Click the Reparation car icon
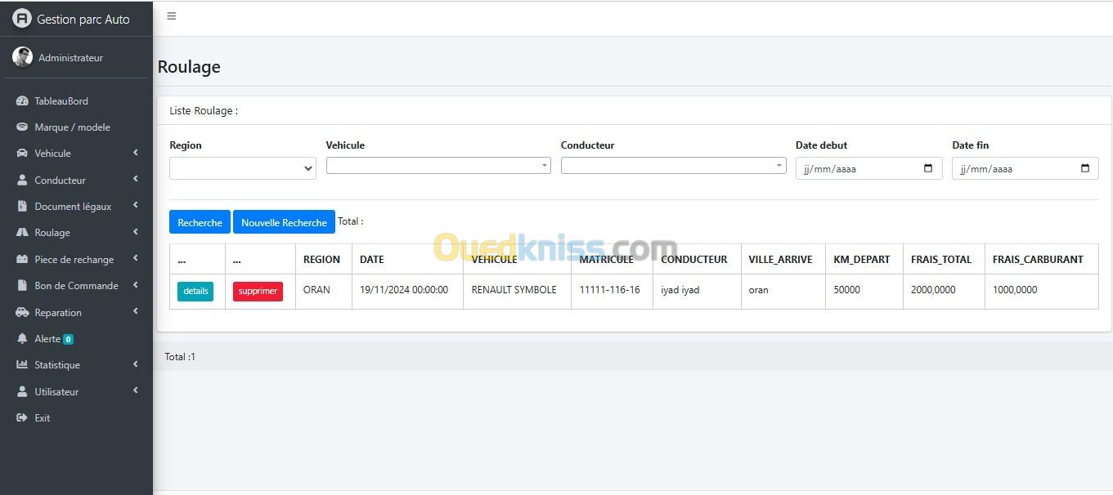 coord(22,313)
